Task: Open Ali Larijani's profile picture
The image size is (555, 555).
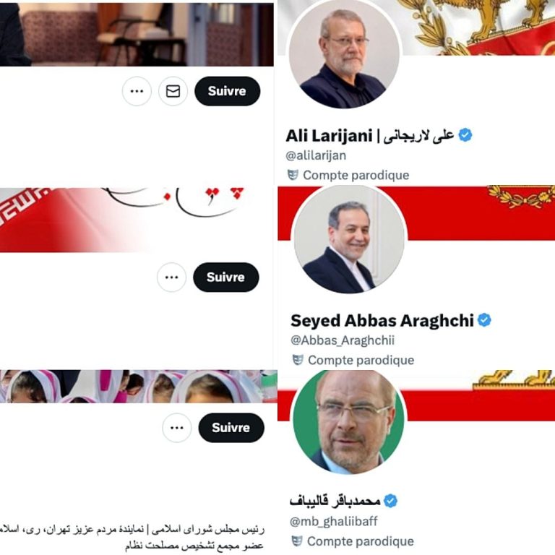Action: coord(344,53)
